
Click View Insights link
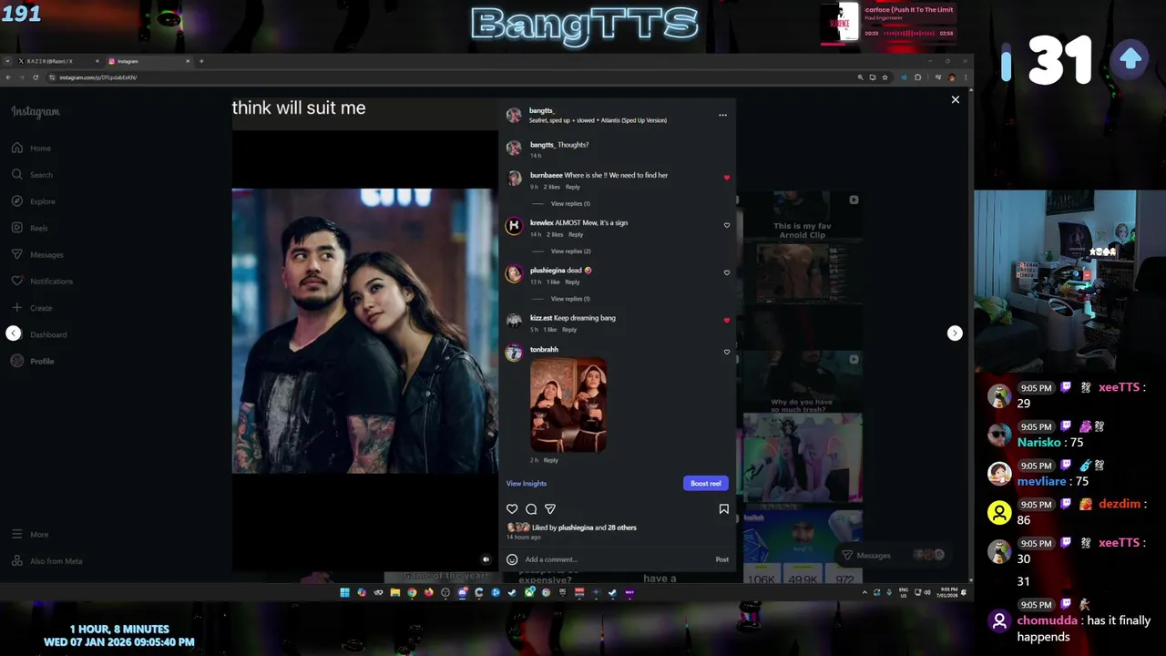[527, 484]
